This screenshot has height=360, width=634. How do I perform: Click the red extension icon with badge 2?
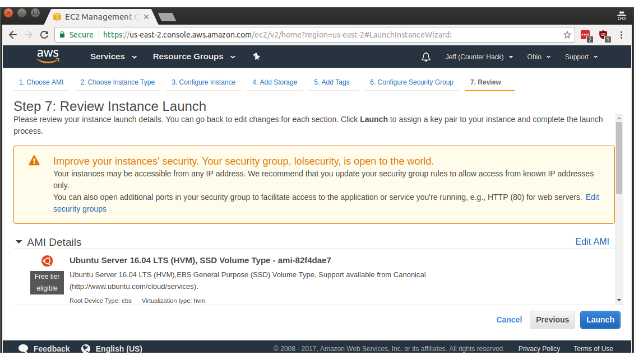pos(586,36)
